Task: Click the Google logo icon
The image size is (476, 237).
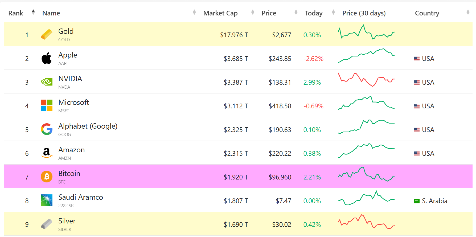Action: (47, 129)
